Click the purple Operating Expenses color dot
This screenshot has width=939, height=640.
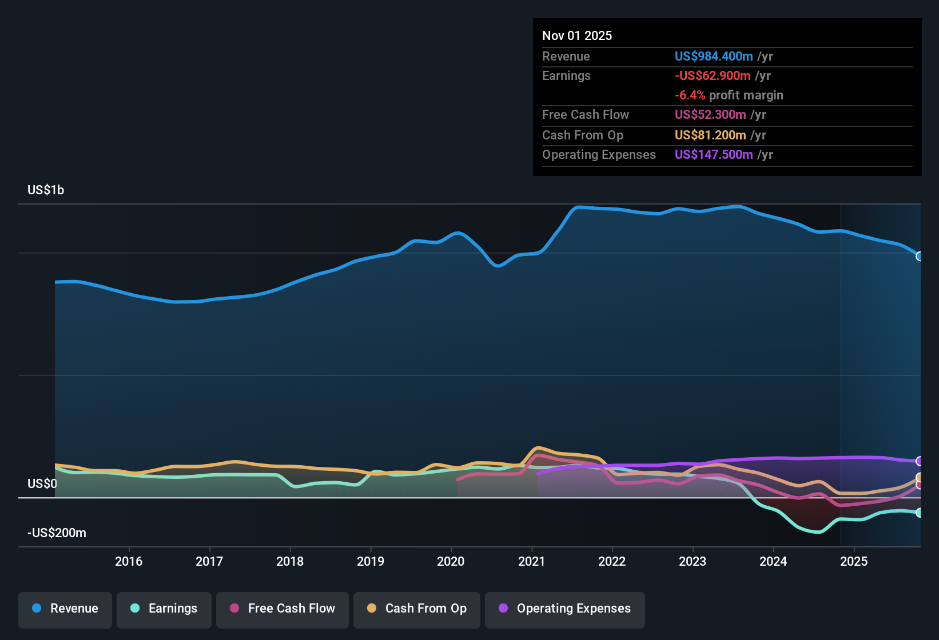(503, 609)
